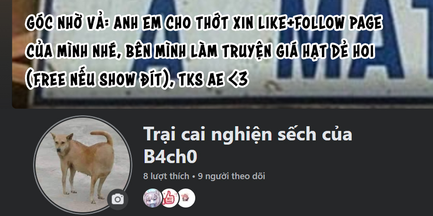
Task: Open the follower avatar with the anime cat-girl
Action: coord(152,198)
